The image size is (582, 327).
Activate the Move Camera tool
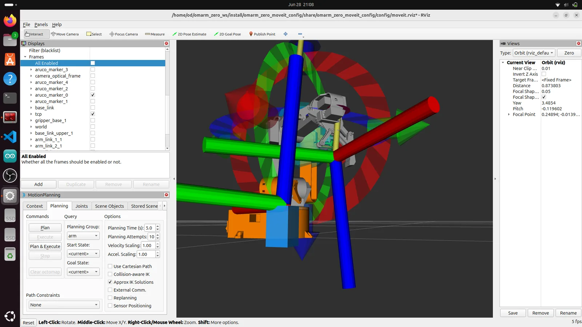pyautogui.click(x=65, y=34)
